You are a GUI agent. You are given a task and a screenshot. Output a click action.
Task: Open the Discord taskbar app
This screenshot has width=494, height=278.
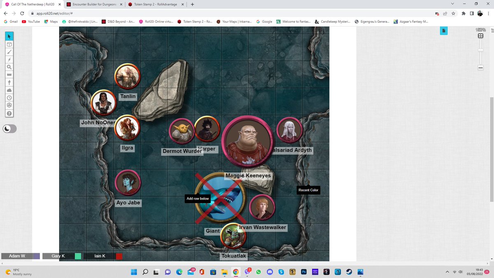click(270, 272)
